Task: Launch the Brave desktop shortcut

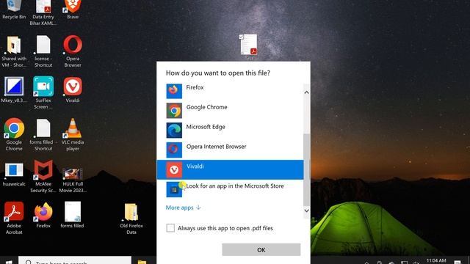Action: point(73,10)
